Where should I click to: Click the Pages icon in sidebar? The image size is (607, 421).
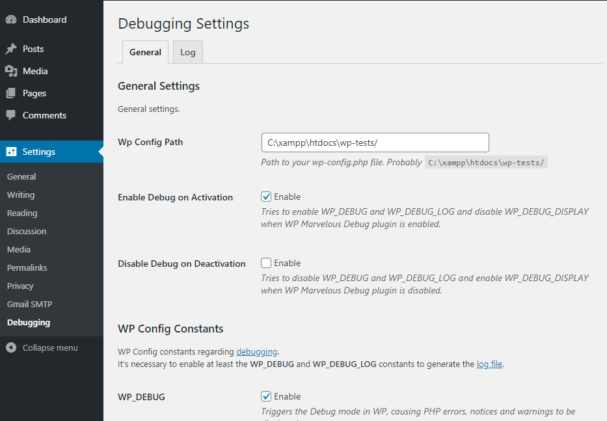(x=11, y=94)
